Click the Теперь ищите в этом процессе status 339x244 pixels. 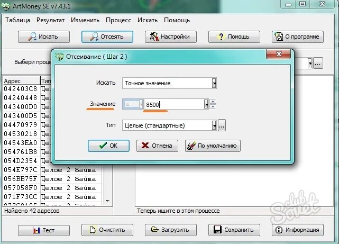click(178, 211)
